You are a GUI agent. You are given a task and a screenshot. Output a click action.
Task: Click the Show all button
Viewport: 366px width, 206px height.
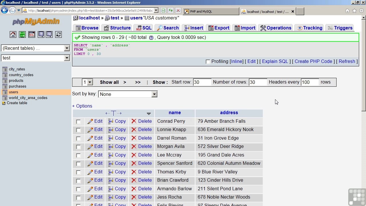click(x=109, y=82)
